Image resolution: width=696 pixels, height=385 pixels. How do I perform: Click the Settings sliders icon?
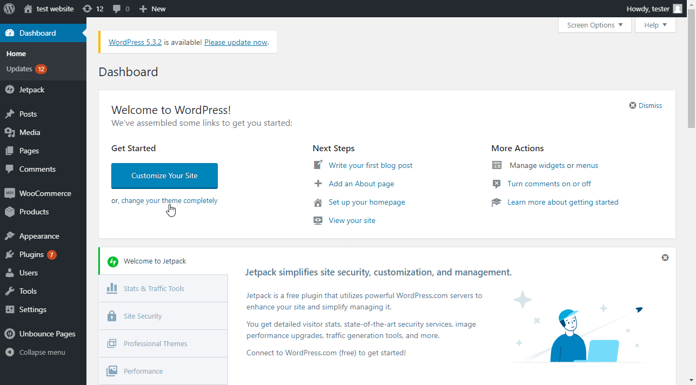pyautogui.click(x=10, y=309)
